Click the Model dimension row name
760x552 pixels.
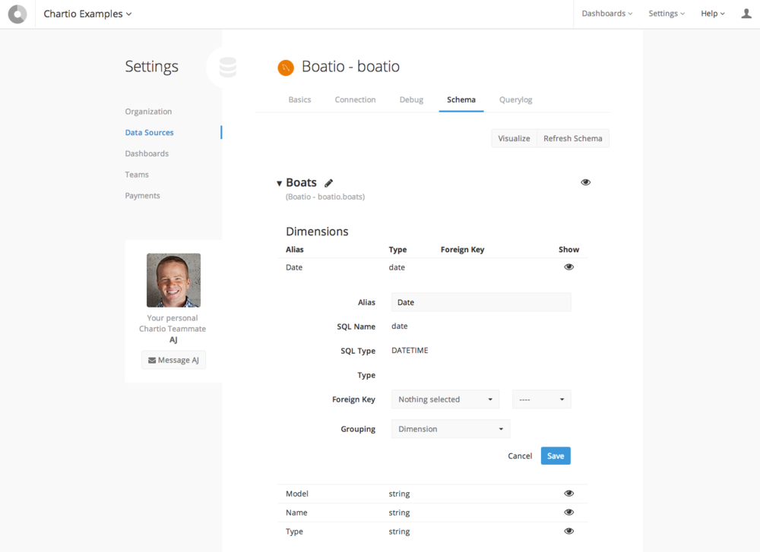click(297, 494)
